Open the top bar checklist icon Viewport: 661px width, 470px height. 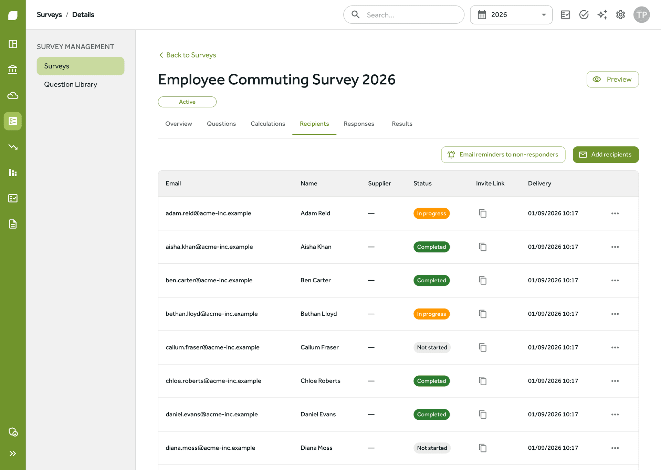[x=565, y=15]
